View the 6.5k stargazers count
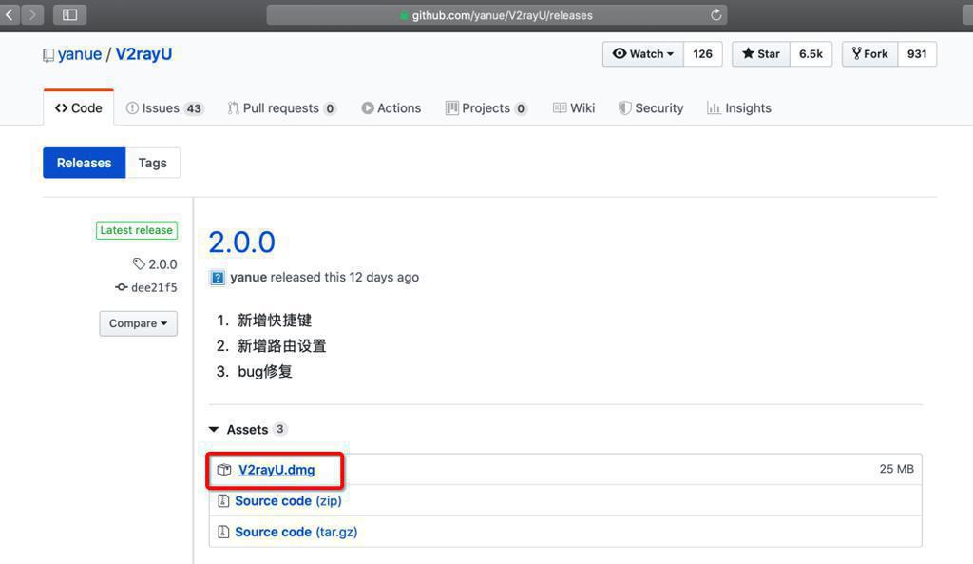Screen dimensions: 973x564 coord(811,54)
